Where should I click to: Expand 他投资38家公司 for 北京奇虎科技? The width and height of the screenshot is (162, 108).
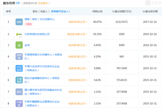[x=77, y=34]
